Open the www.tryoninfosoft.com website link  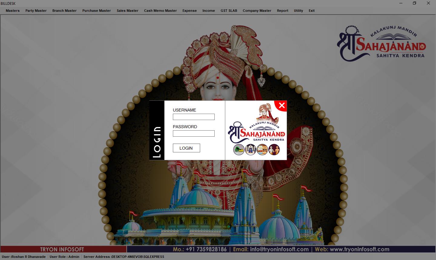(x=365, y=249)
